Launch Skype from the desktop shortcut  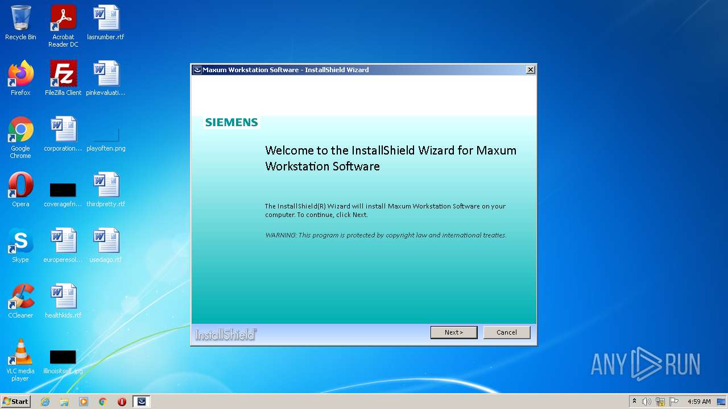[20, 246]
